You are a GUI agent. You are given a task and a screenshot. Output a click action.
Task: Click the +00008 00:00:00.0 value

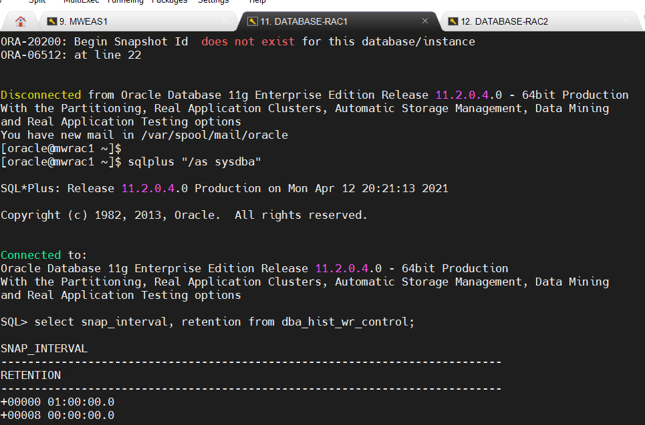coord(57,415)
